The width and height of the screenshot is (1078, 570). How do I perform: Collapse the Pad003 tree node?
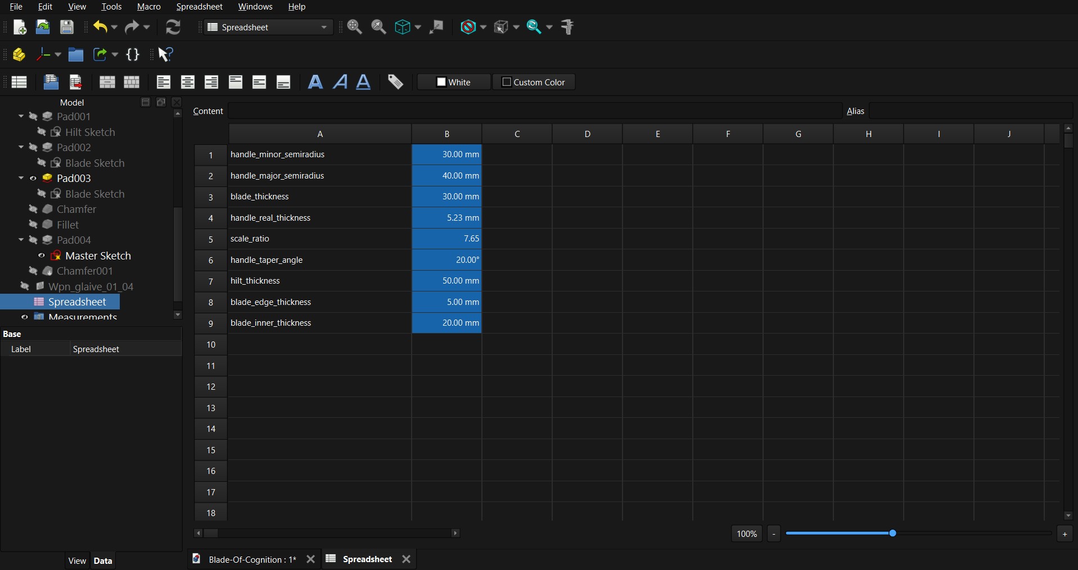pos(21,178)
